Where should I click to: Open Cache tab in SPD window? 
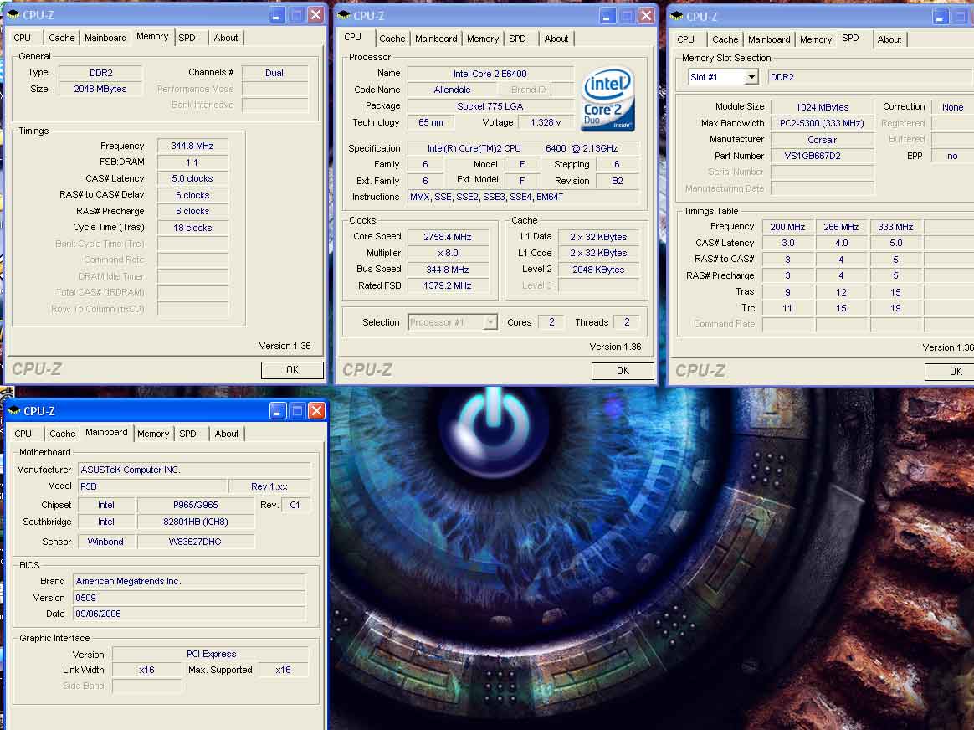(x=725, y=39)
